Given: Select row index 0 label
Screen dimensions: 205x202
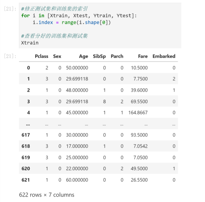Looking at the screenshot, I should click(x=28, y=68).
